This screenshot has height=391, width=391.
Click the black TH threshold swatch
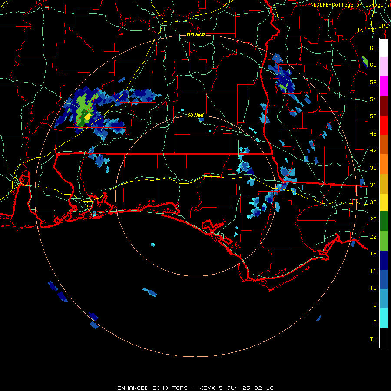coord(384,338)
